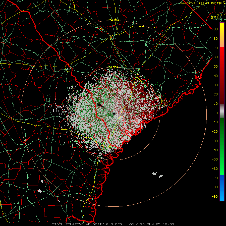Pick the gray zero-velocity segment of the color bar
Image resolution: width=226 pixels, height=226 pixels.
[x=222, y=111]
